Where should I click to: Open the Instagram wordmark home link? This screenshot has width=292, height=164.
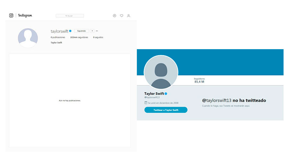coord(25,15)
